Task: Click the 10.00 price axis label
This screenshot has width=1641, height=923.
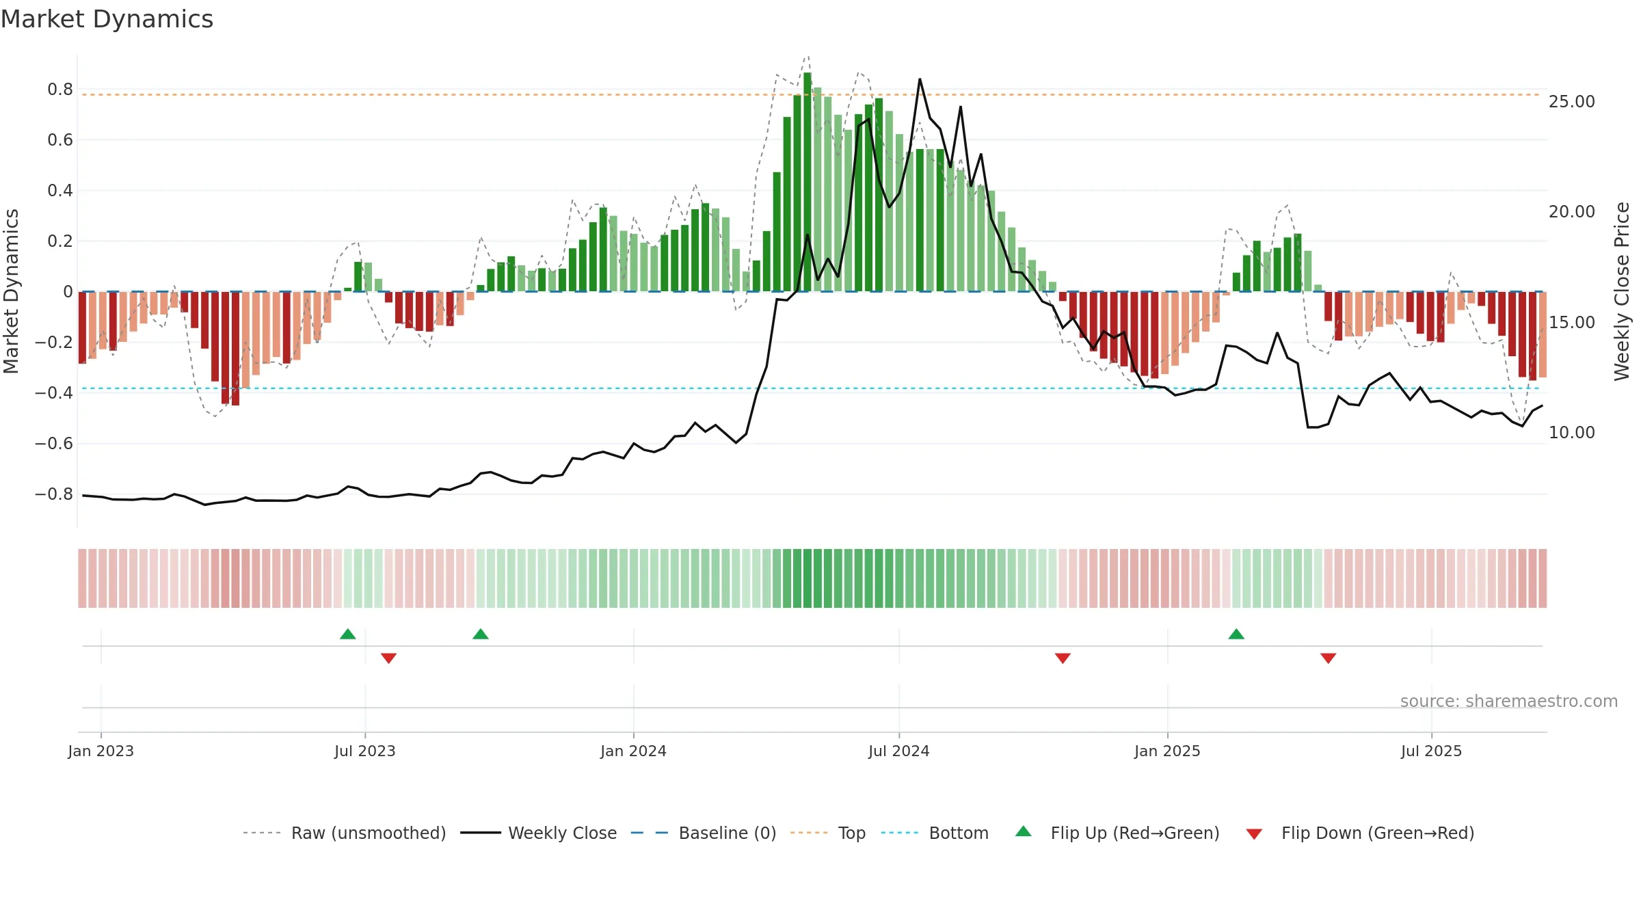Action: click(x=1572, y=433)
